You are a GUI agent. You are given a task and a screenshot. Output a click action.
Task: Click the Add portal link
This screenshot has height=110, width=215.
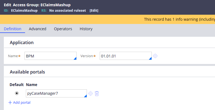pyautogui.click(x=22, y=102)
